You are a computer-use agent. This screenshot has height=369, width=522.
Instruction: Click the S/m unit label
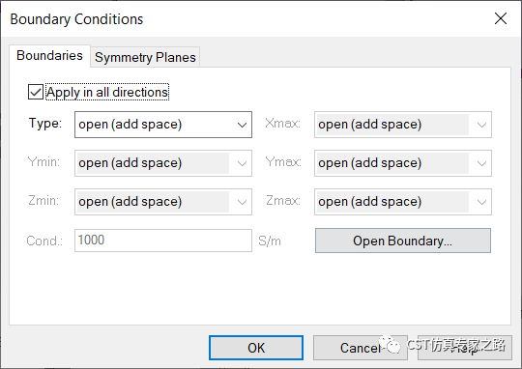tap(270, 241)
